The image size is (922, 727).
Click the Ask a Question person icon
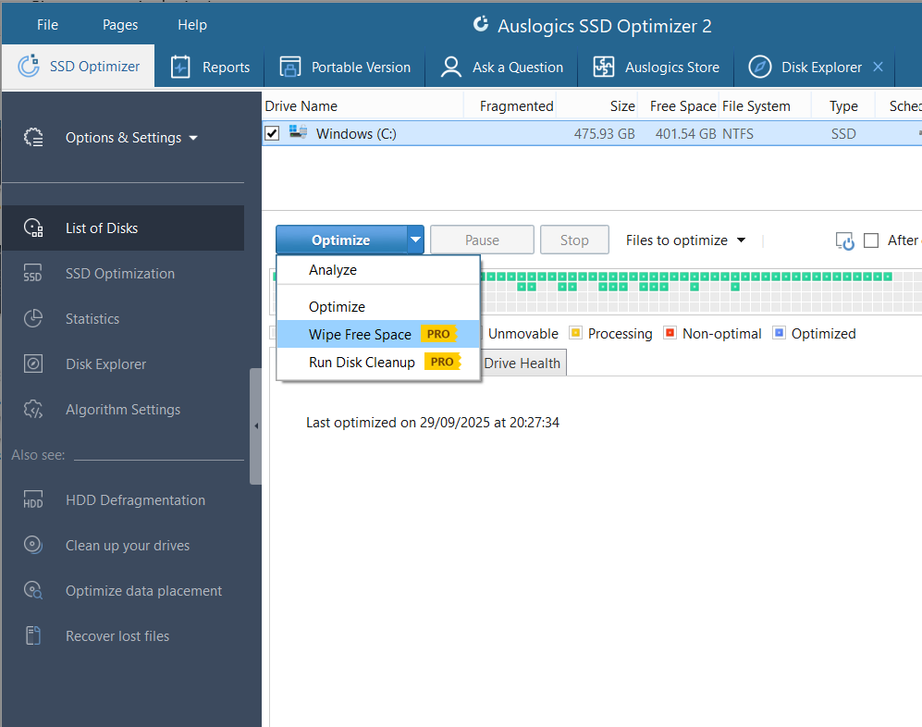point(451,68)
